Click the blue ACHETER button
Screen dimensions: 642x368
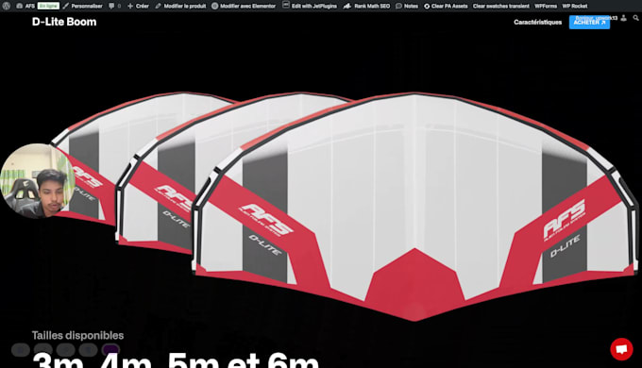pos(589,23)
